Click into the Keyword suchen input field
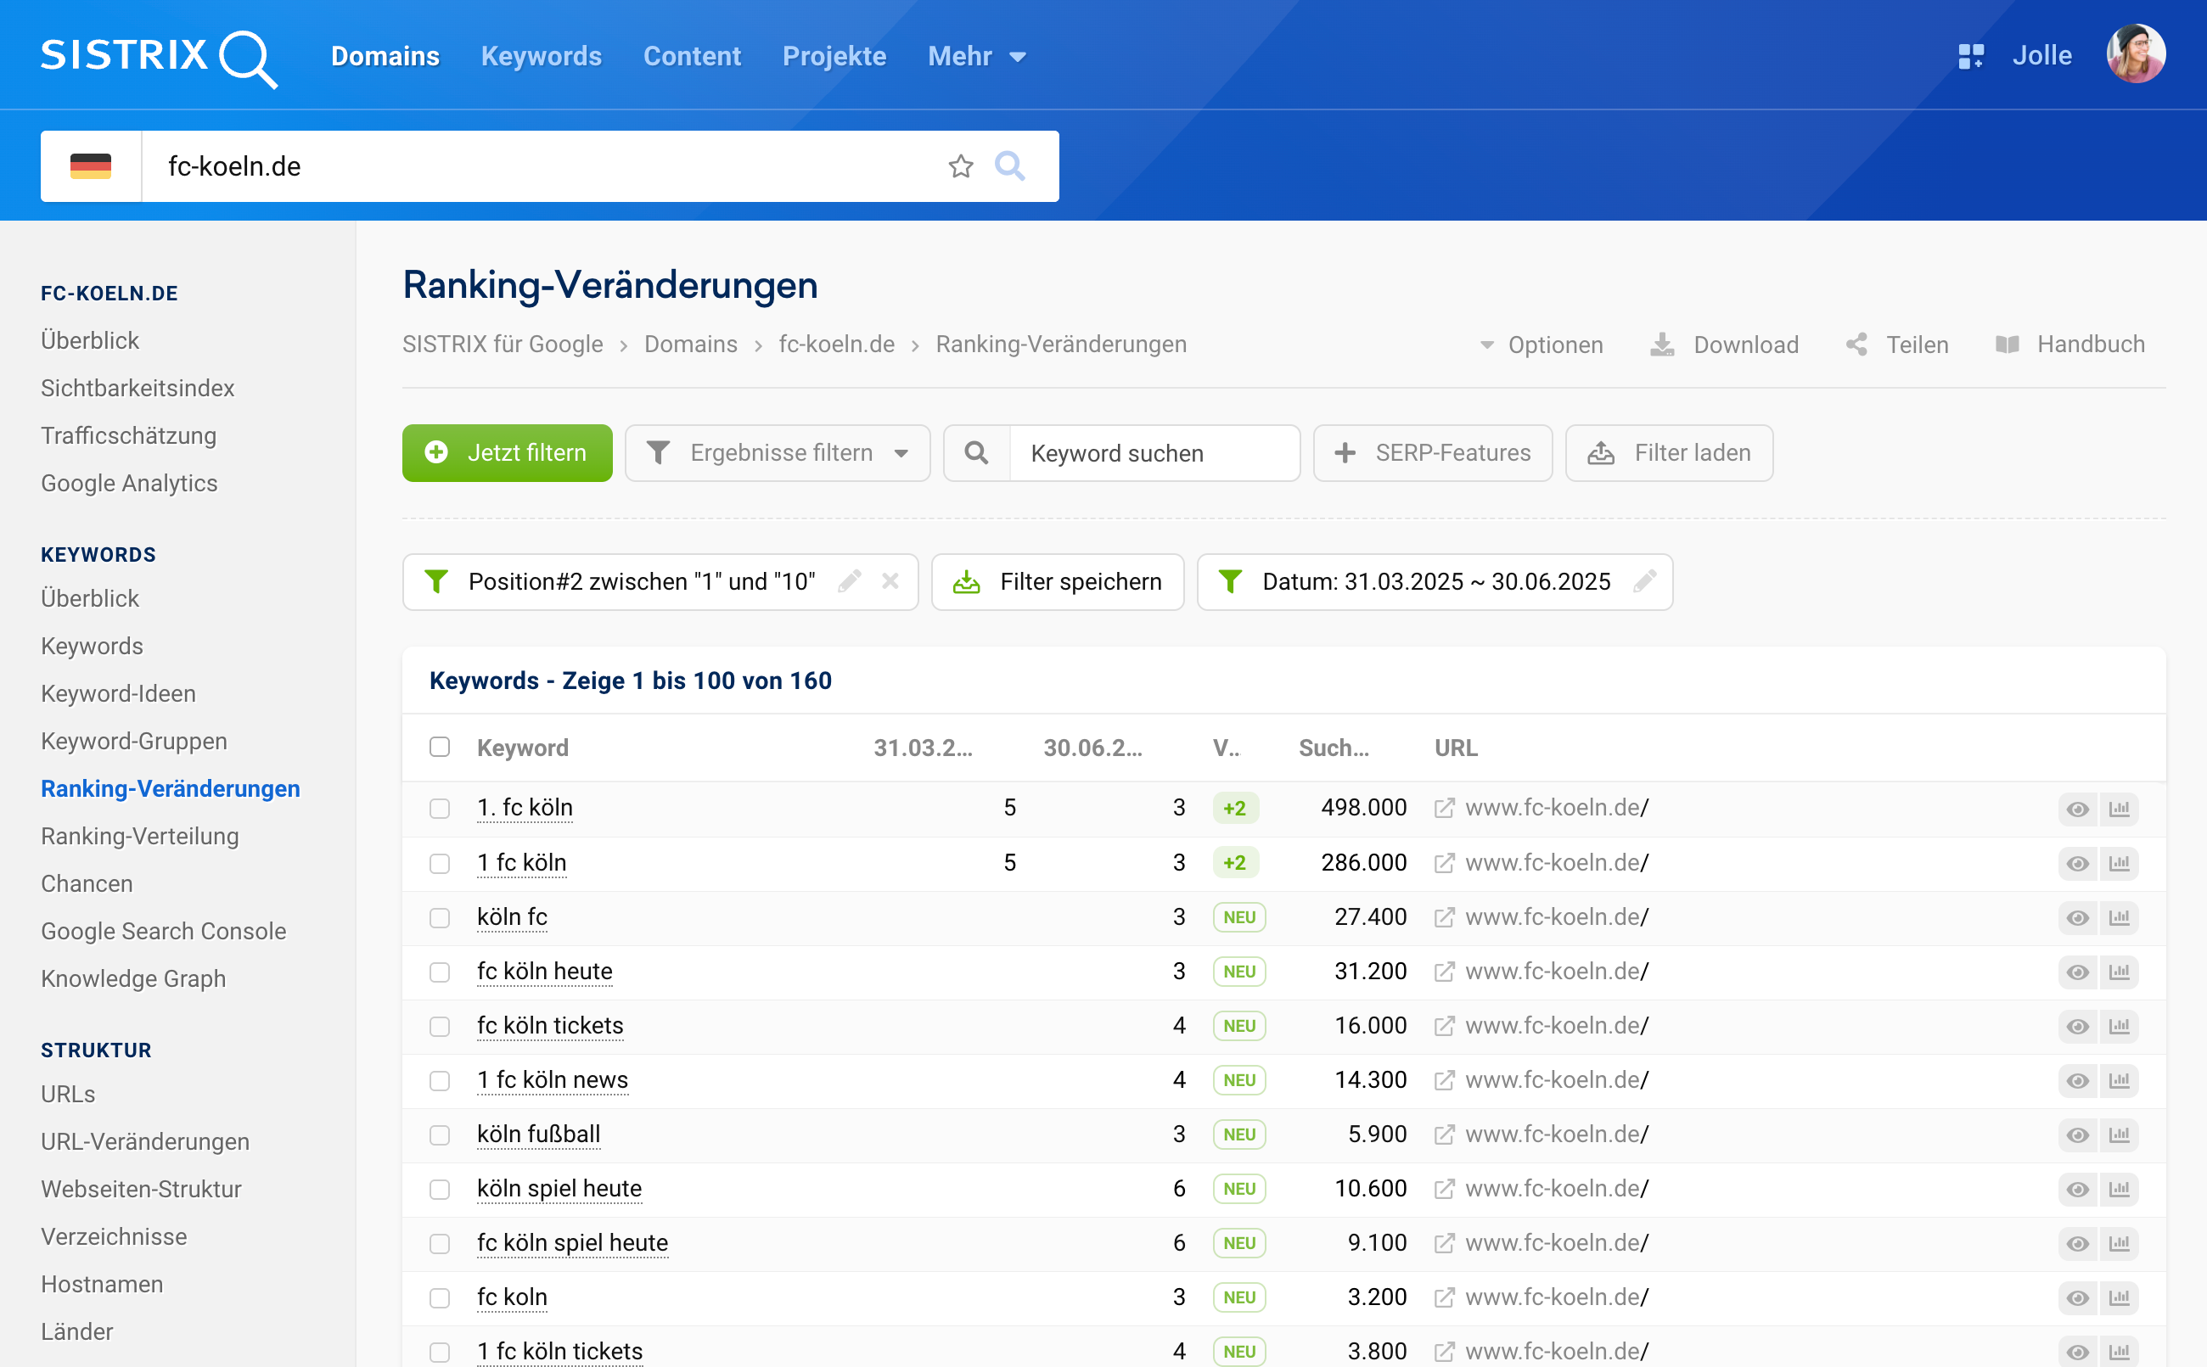This screenshot has height=1367, width=2207. [1153, 453]
